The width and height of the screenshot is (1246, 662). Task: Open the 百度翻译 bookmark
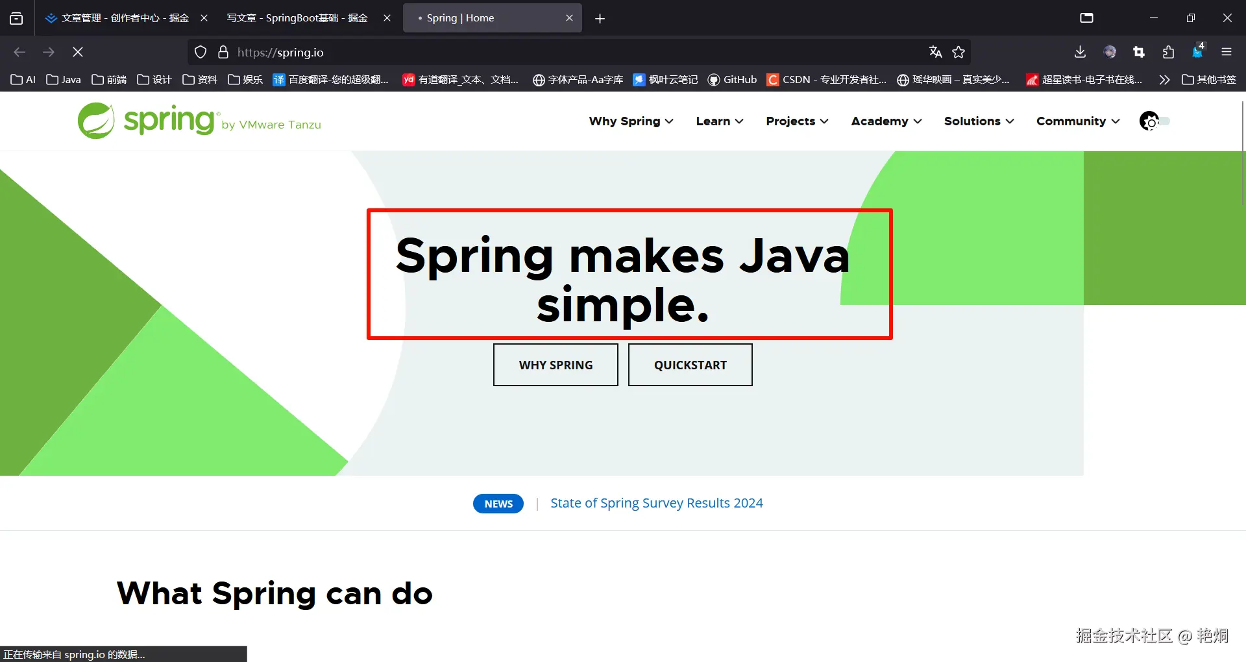[331, 80]
